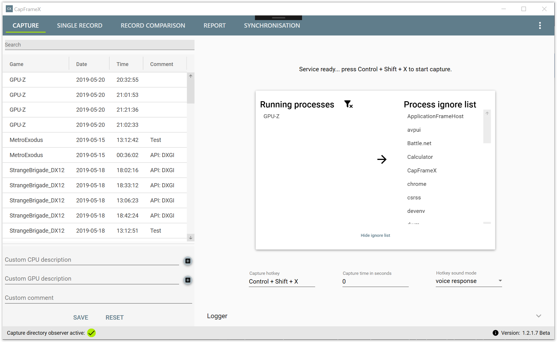Screen dimensions: 557x342
Task: Select Battle.net in ignore list
Action: (x=419, y=143)
